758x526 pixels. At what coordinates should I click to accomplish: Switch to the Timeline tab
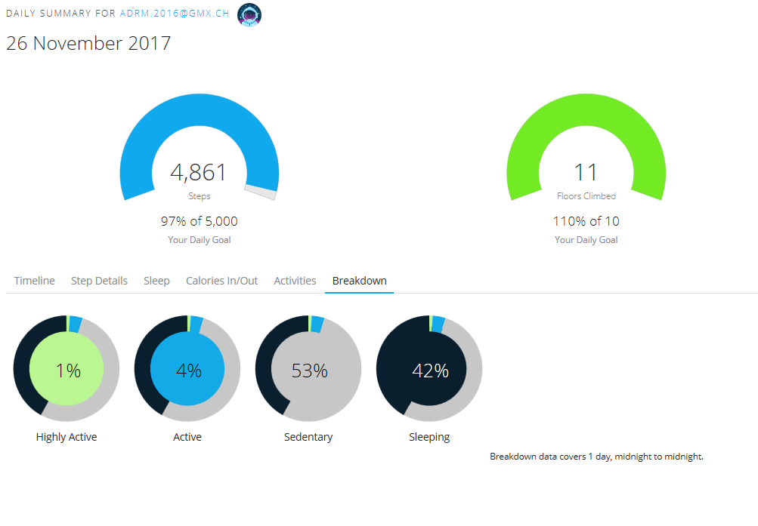(x=35, y=281)
